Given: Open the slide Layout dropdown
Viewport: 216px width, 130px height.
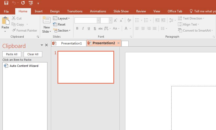Looking at the screenshot, I should 61,18.
